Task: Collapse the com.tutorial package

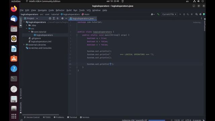Action: pyautogui.click(x=29, y=32)
